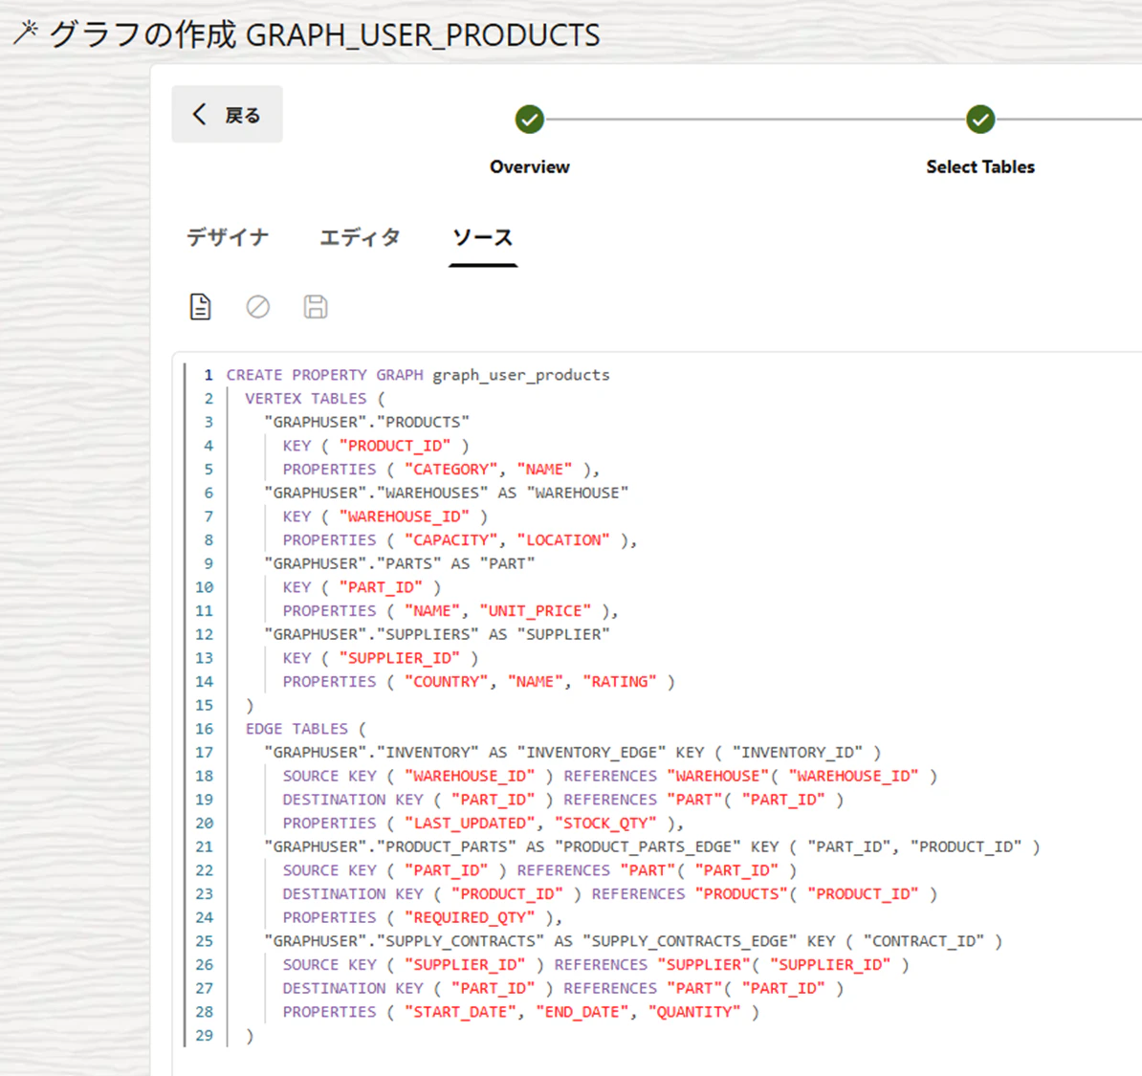This screenshot has width=1142, height=1076.
Task: Click the closing parenthesis on line 29
Action: 250,1035
